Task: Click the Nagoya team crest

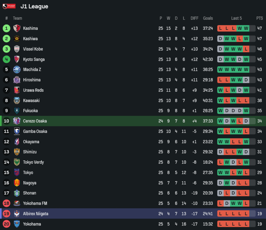Action: tap(17, 183)
